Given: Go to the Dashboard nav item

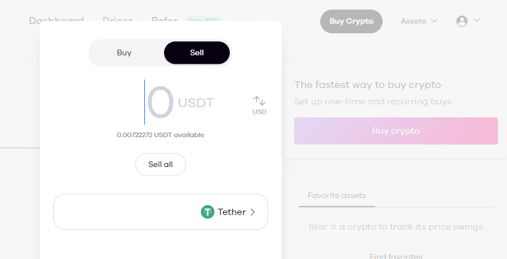Looking at the screenshot, I should click(x=57, y=21).
